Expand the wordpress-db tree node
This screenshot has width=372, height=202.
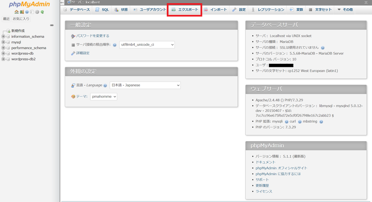(3, 54)
